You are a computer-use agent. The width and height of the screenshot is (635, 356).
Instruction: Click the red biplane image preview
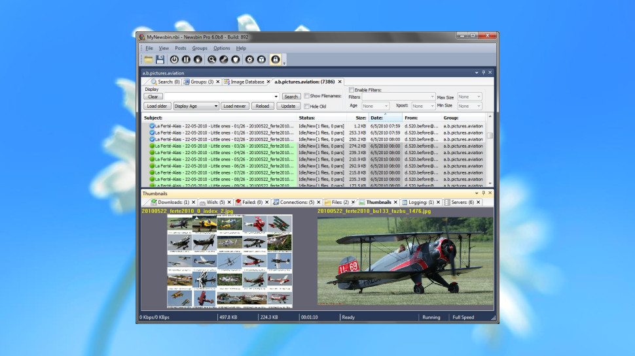point(405,261)
